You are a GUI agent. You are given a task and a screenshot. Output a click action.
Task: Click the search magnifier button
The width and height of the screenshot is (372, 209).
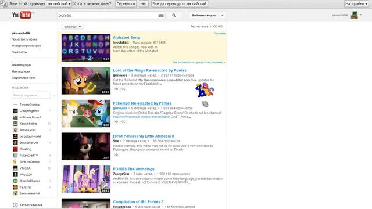(x=174, y=16)
